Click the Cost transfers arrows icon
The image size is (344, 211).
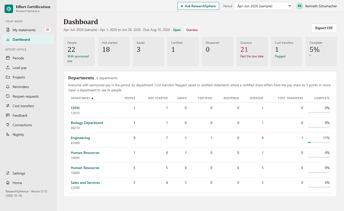point(8,106)
